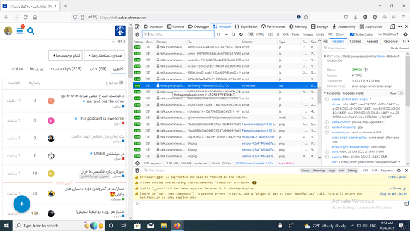410x231 pixels.
Task: Bookmark this page with star icon
Action: click(306, 17)
